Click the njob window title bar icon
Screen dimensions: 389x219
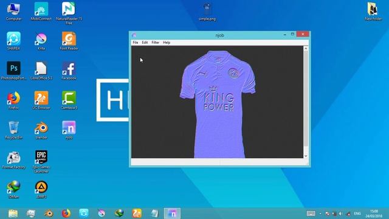click(x=134, y=35)
